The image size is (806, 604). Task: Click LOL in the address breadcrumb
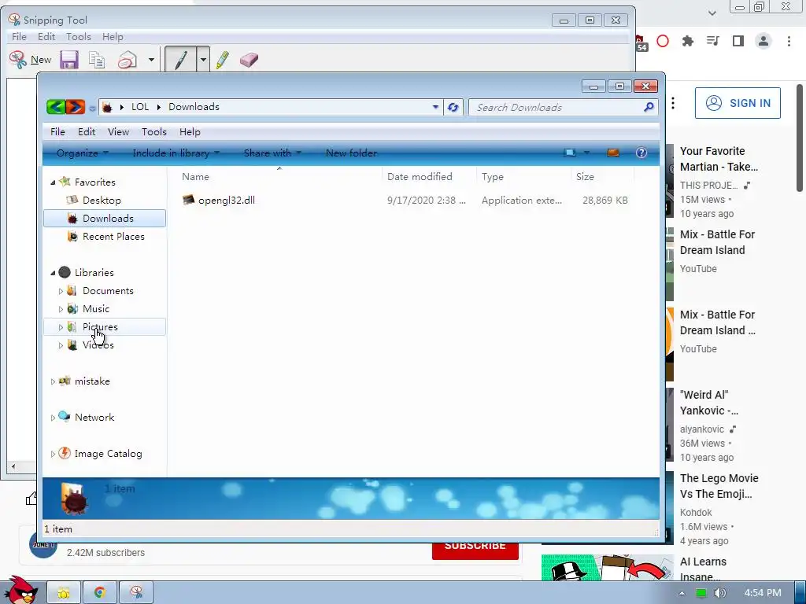click(140, 107)
